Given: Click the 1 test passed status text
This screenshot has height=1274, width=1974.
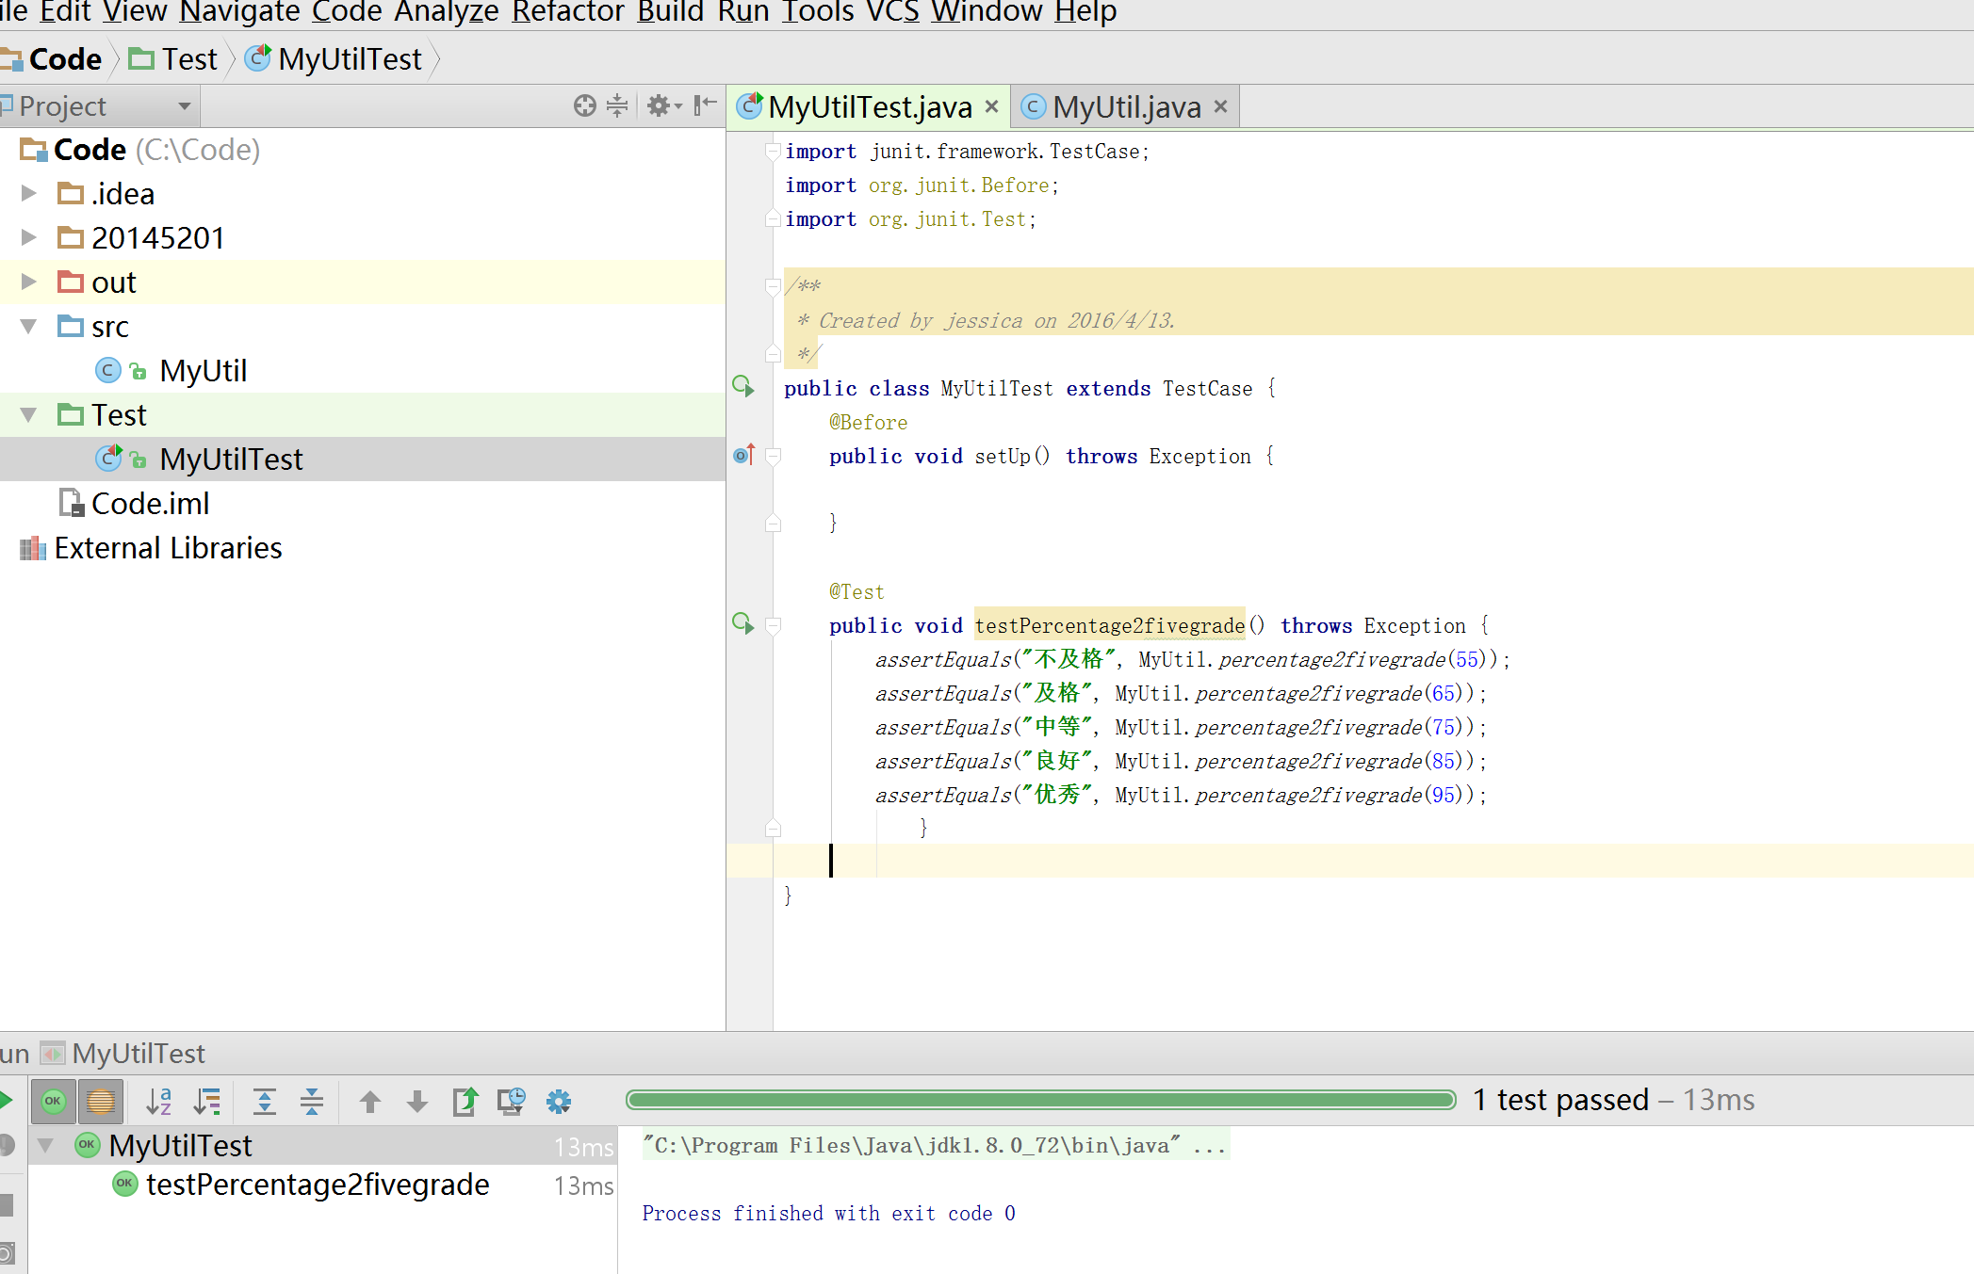Looking at the screenshot, I should coord(1560,1100).
